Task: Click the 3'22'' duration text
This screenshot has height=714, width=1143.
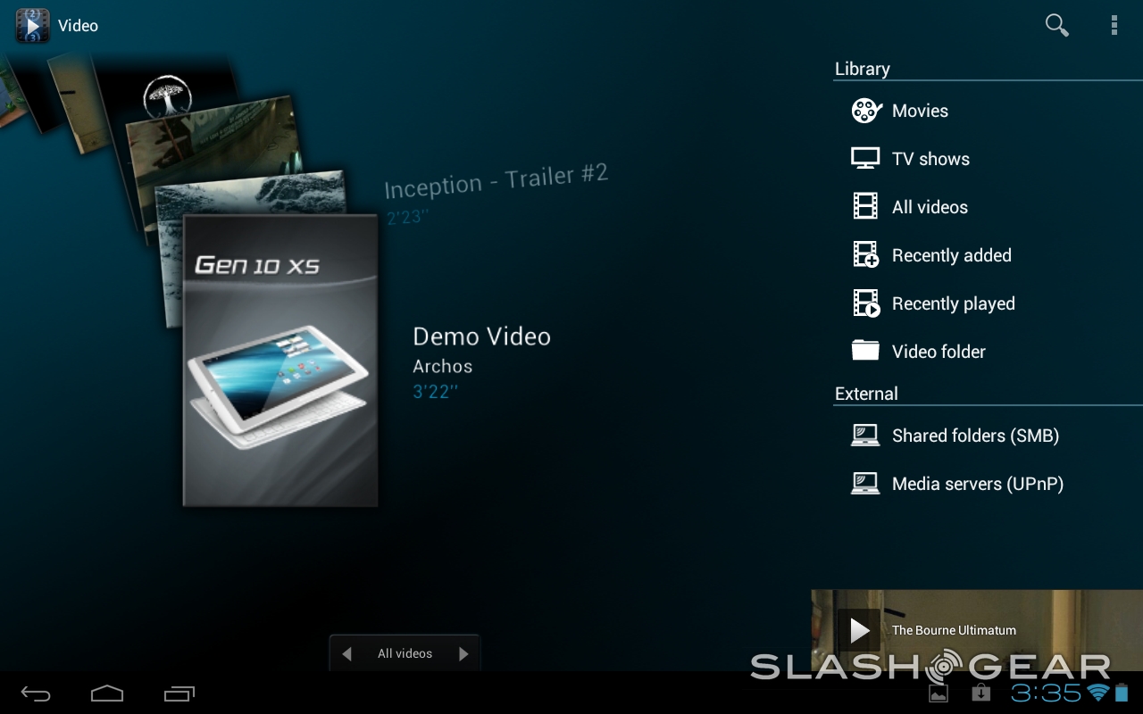Action: click(435, 391)
